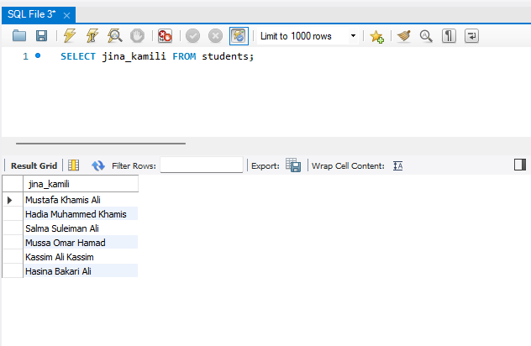Click the Commit checkmark icon
The image size is (531, 346).
pos(192,35)
